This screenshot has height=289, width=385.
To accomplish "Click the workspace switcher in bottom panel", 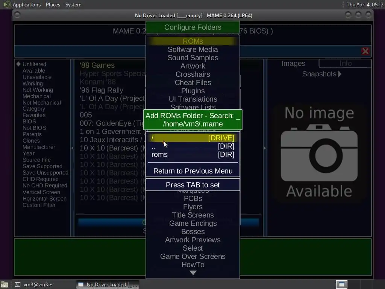I will point(341,284).
